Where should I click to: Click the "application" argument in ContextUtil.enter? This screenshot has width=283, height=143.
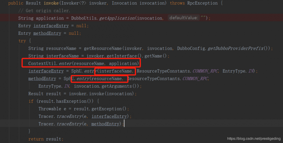[x=123, y=64]
